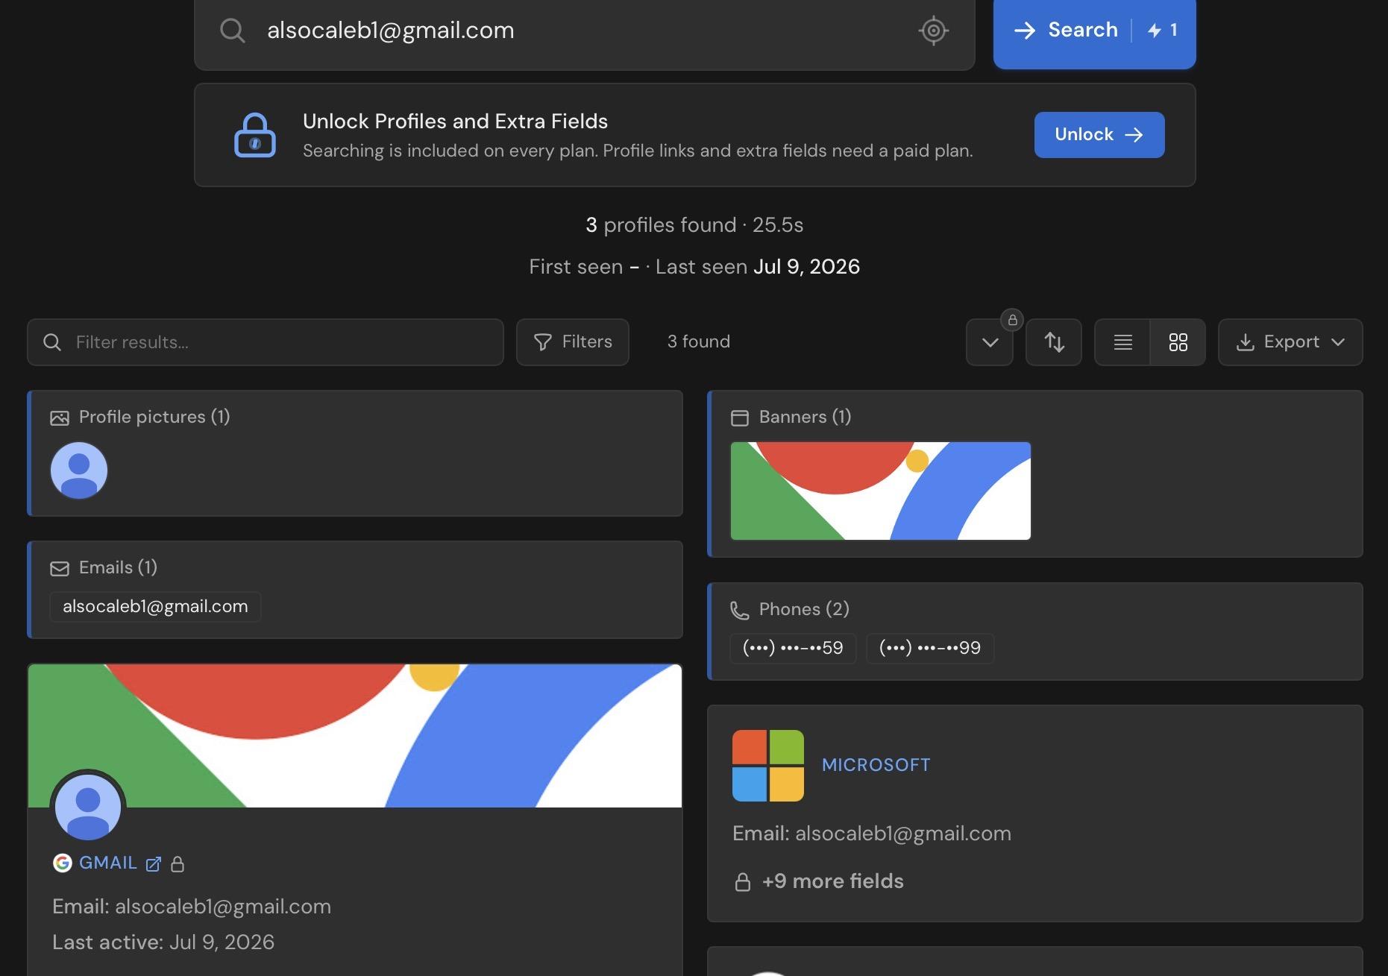The image size is (1388, 976).
Task: Click the Gmail avatar on the banner card
Action: coord(88,807)
